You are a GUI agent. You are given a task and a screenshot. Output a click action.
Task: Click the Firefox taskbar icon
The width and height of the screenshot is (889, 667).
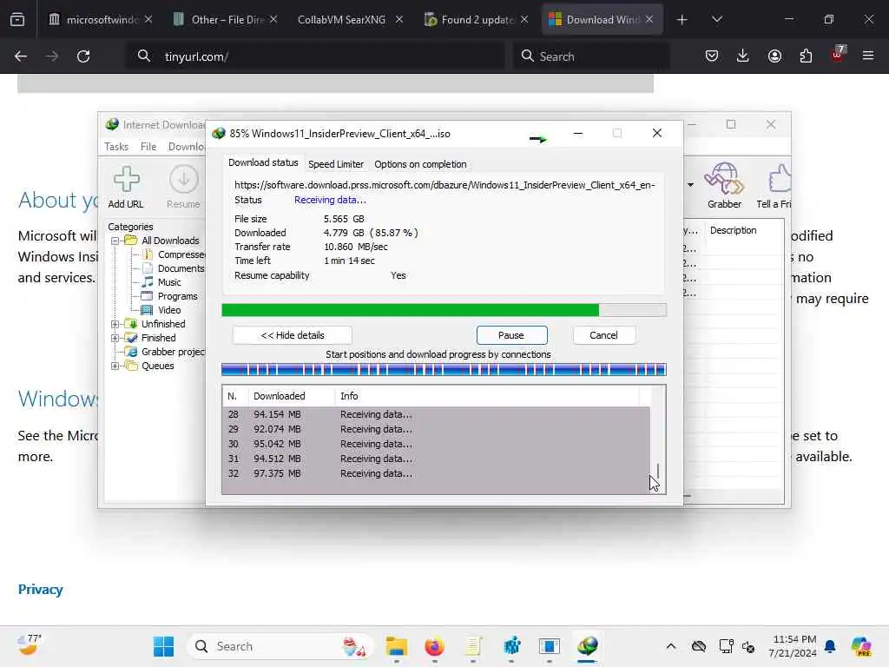pos(435,646)
